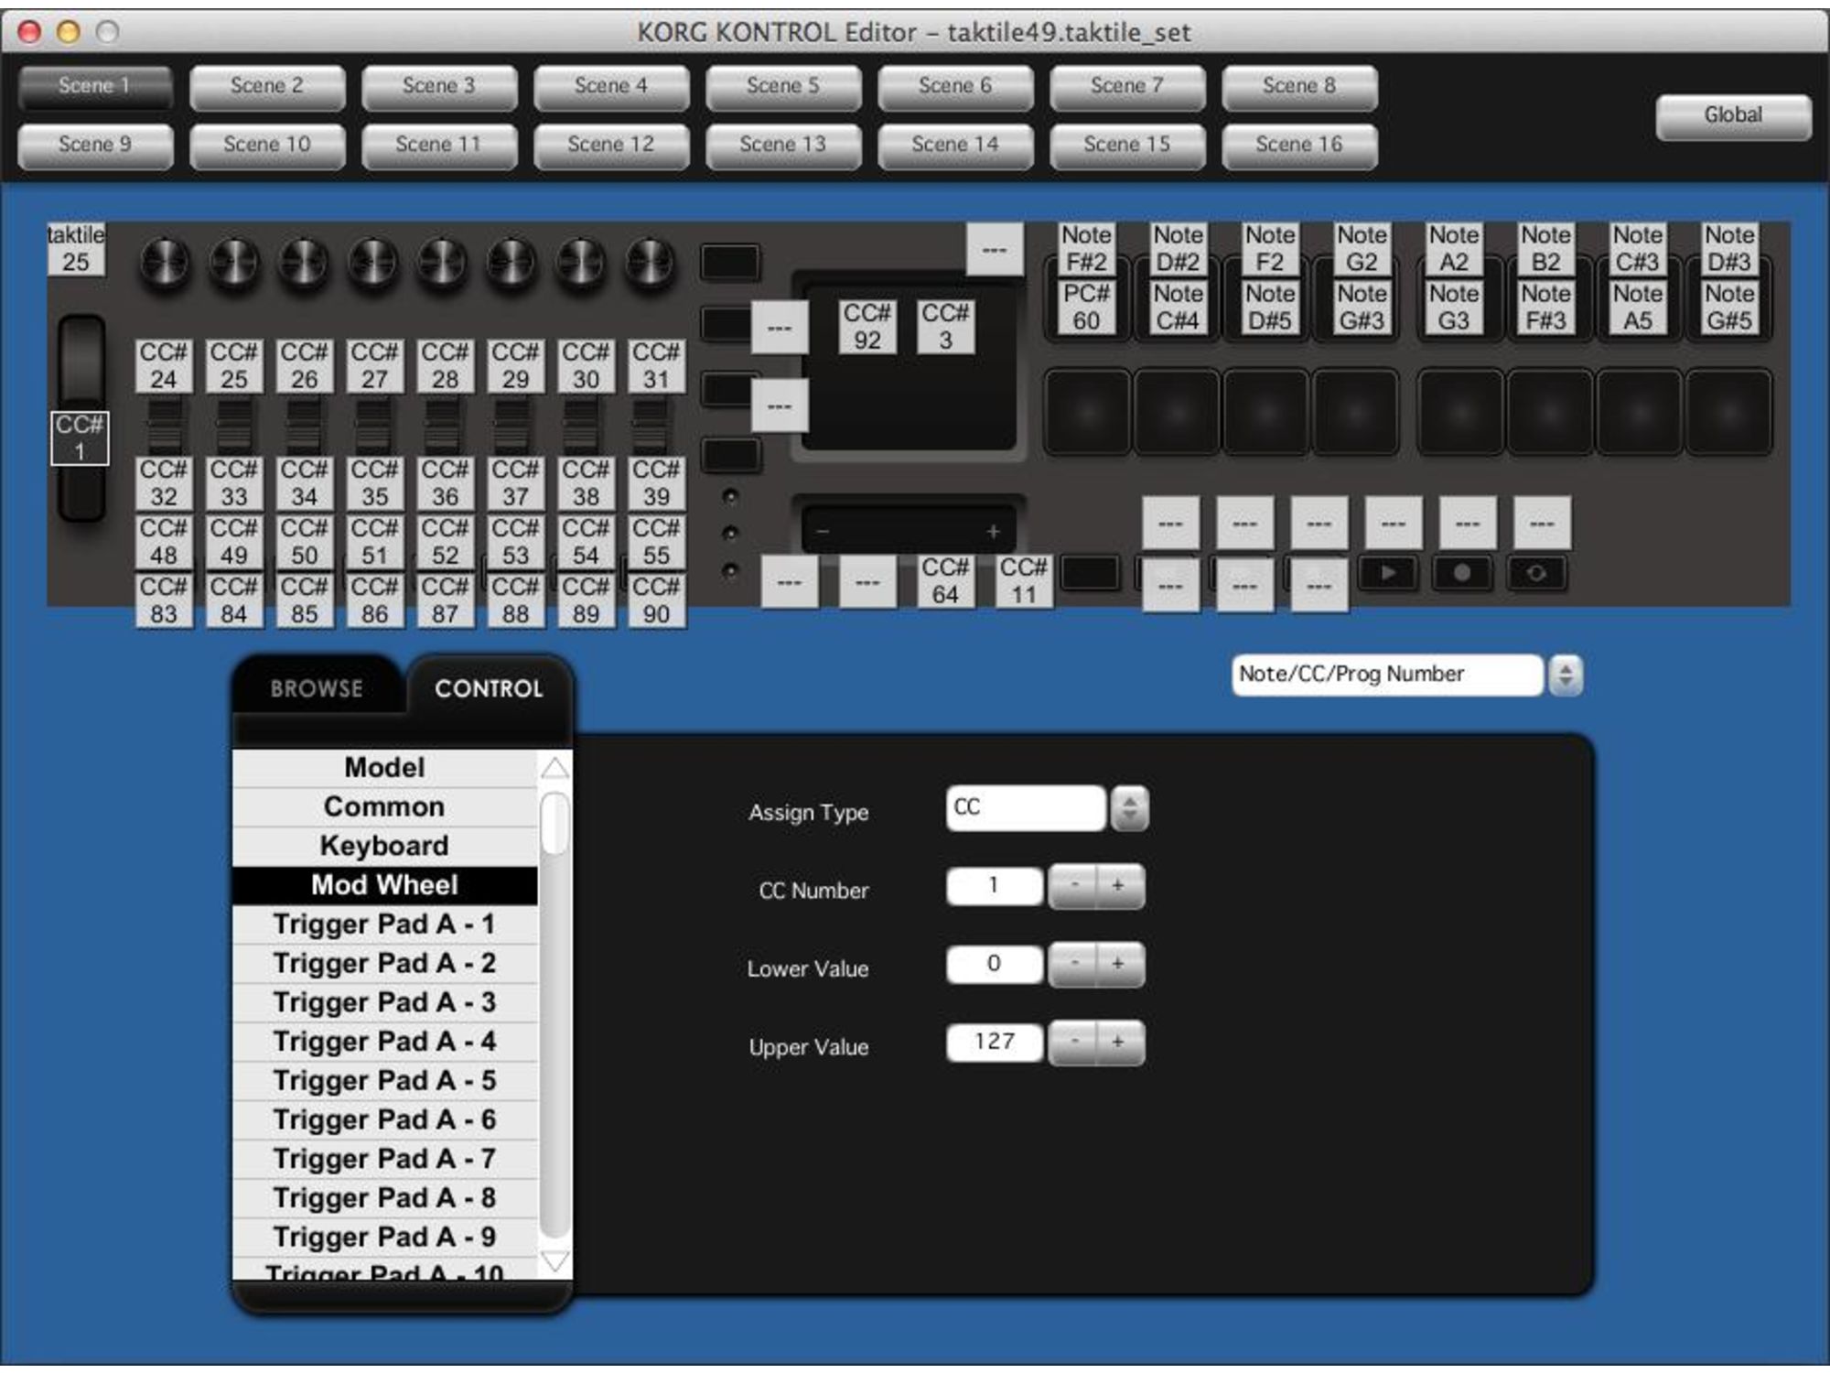The image size is (1830, 1373).
Task: Select the rotary knob above CC#25
Action: point(234,264)
